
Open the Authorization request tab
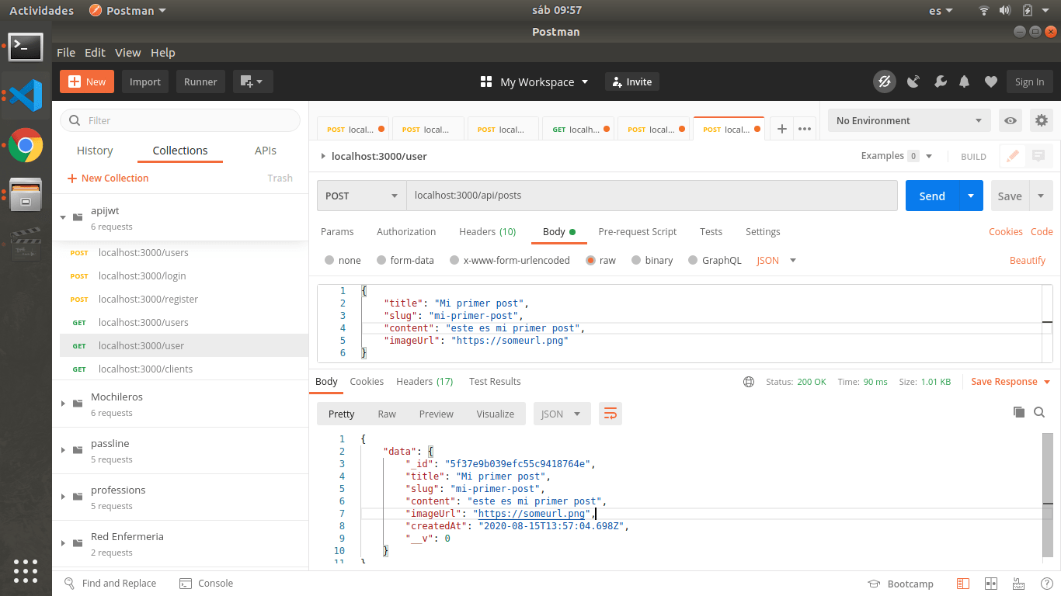406,231
